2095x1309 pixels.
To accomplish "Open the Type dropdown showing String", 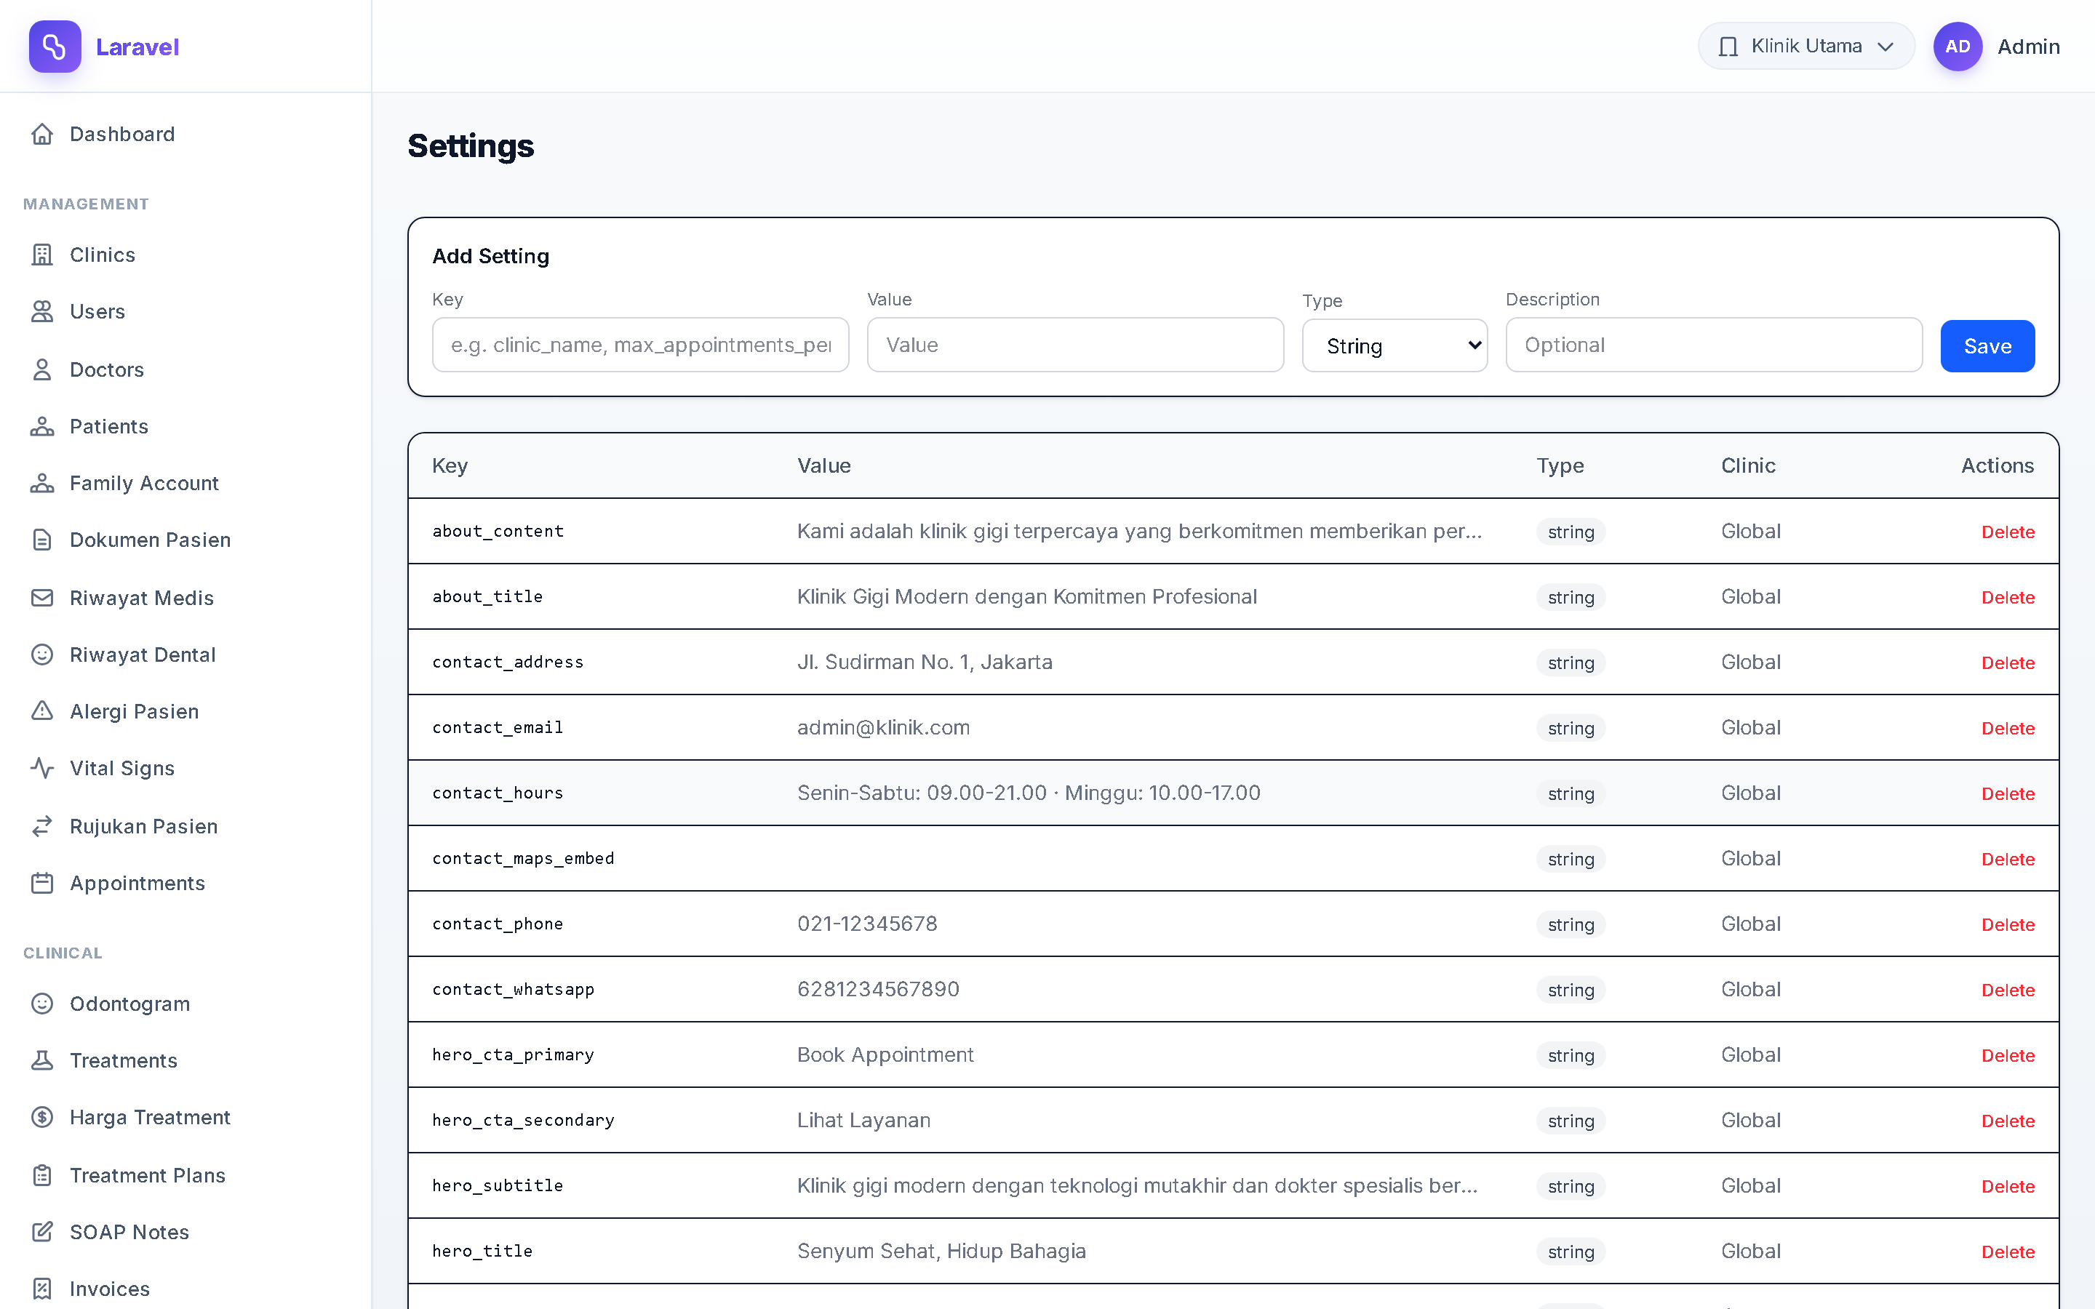I will click(x=1394, y=346).
